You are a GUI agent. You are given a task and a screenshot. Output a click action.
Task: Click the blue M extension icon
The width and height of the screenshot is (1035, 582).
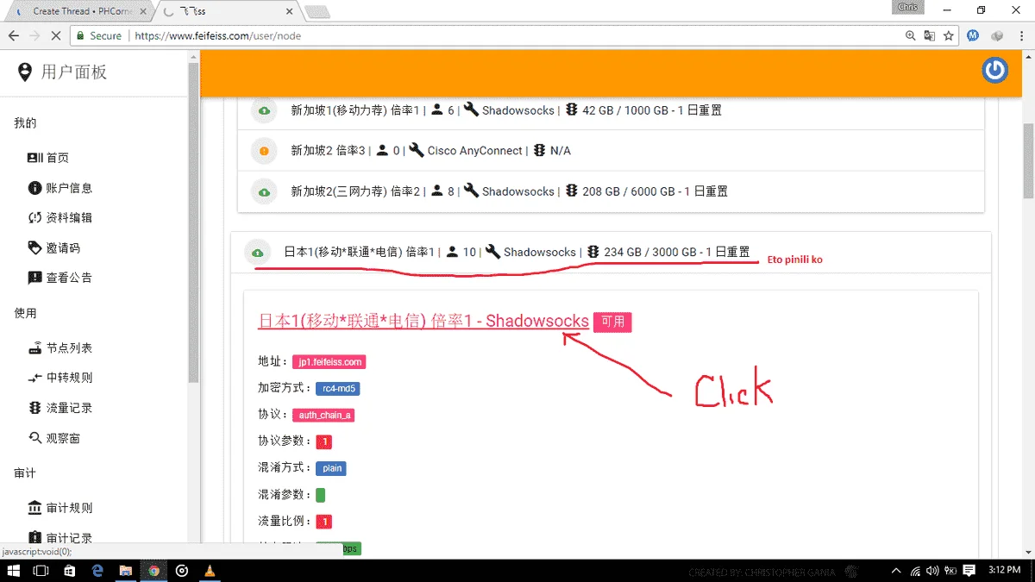coord(973,36)
